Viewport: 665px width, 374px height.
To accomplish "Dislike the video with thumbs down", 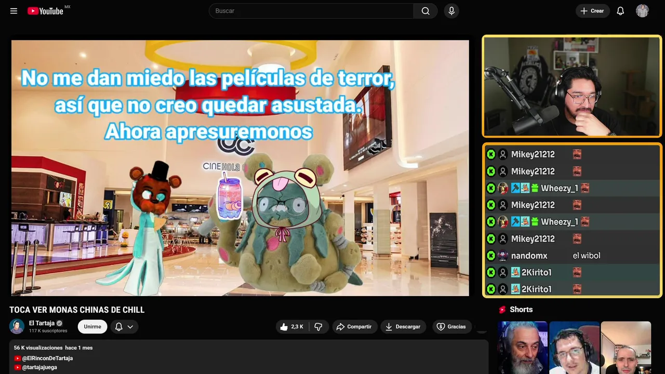I will coord(318,327).
